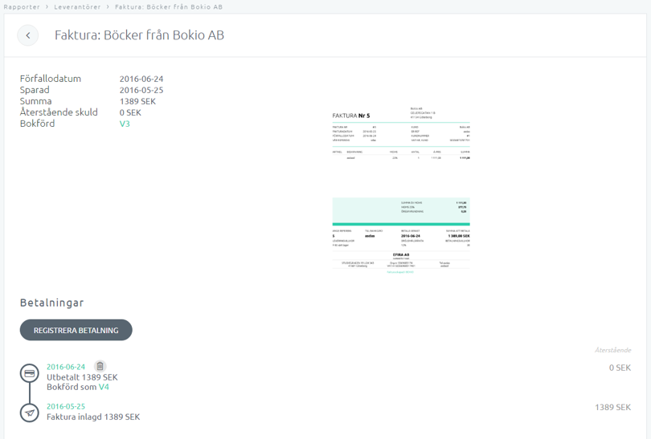Click the credit card icon in payment timeline

click(x=30, y=373)
